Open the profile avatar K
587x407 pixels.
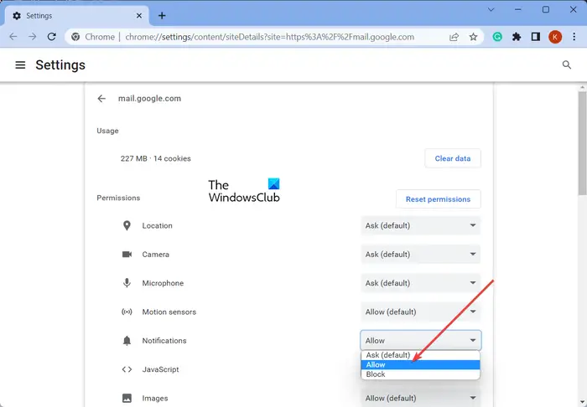(555, 37)
